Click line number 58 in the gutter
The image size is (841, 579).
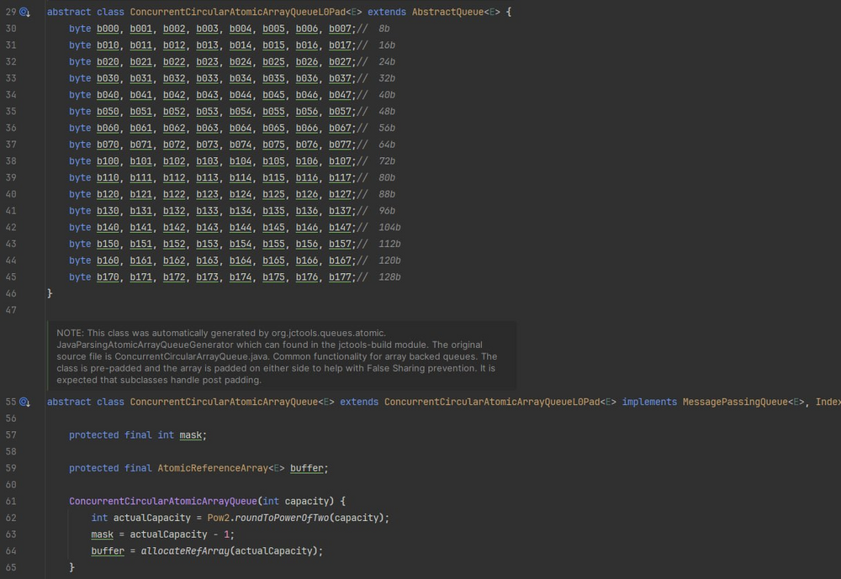point(11,451)
